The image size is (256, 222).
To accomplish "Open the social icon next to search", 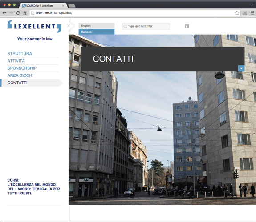I will click(187, 26).
